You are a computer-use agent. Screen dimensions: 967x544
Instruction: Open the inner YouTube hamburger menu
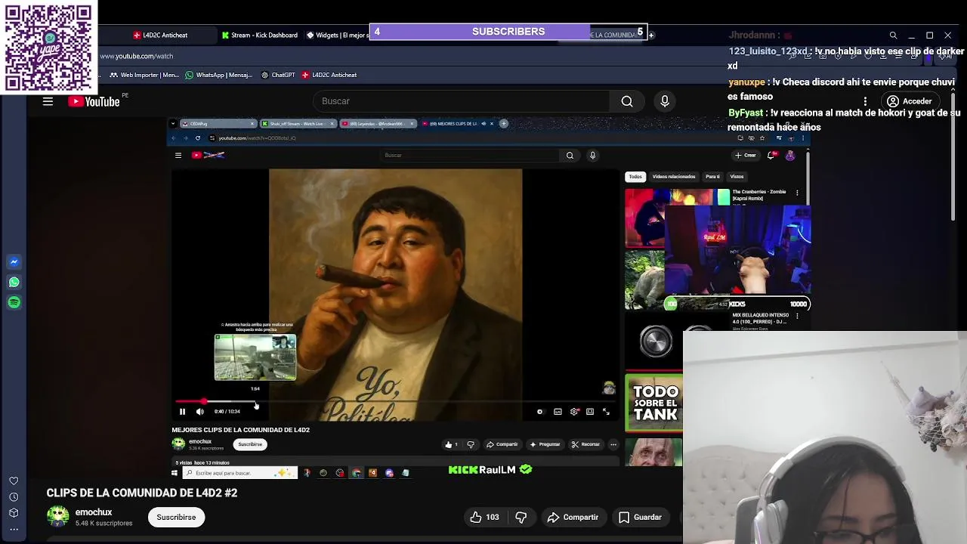pos(178,156)
